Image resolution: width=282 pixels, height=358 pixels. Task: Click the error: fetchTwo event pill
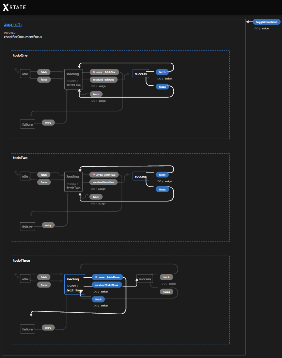(104, 175)
